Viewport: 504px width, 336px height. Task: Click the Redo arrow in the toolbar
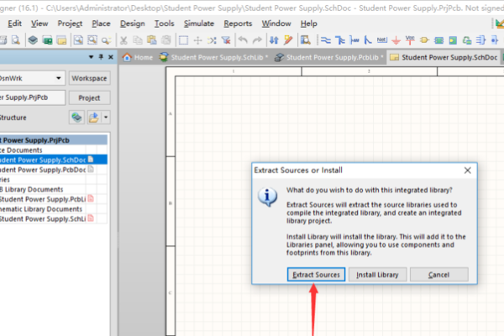click(259, 39)
